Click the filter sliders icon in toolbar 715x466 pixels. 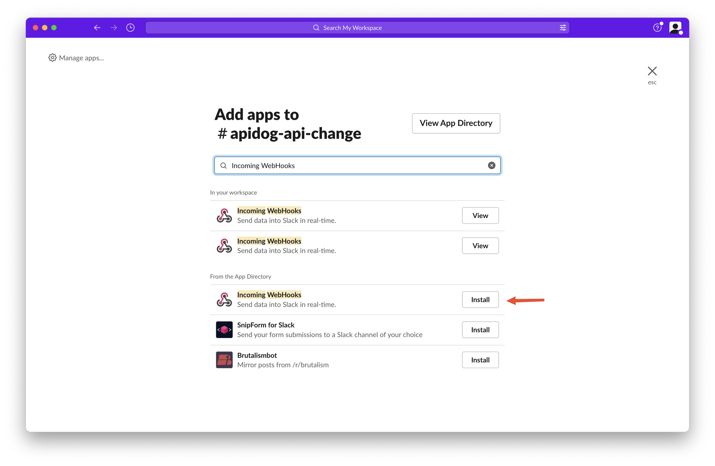(563, 27)
